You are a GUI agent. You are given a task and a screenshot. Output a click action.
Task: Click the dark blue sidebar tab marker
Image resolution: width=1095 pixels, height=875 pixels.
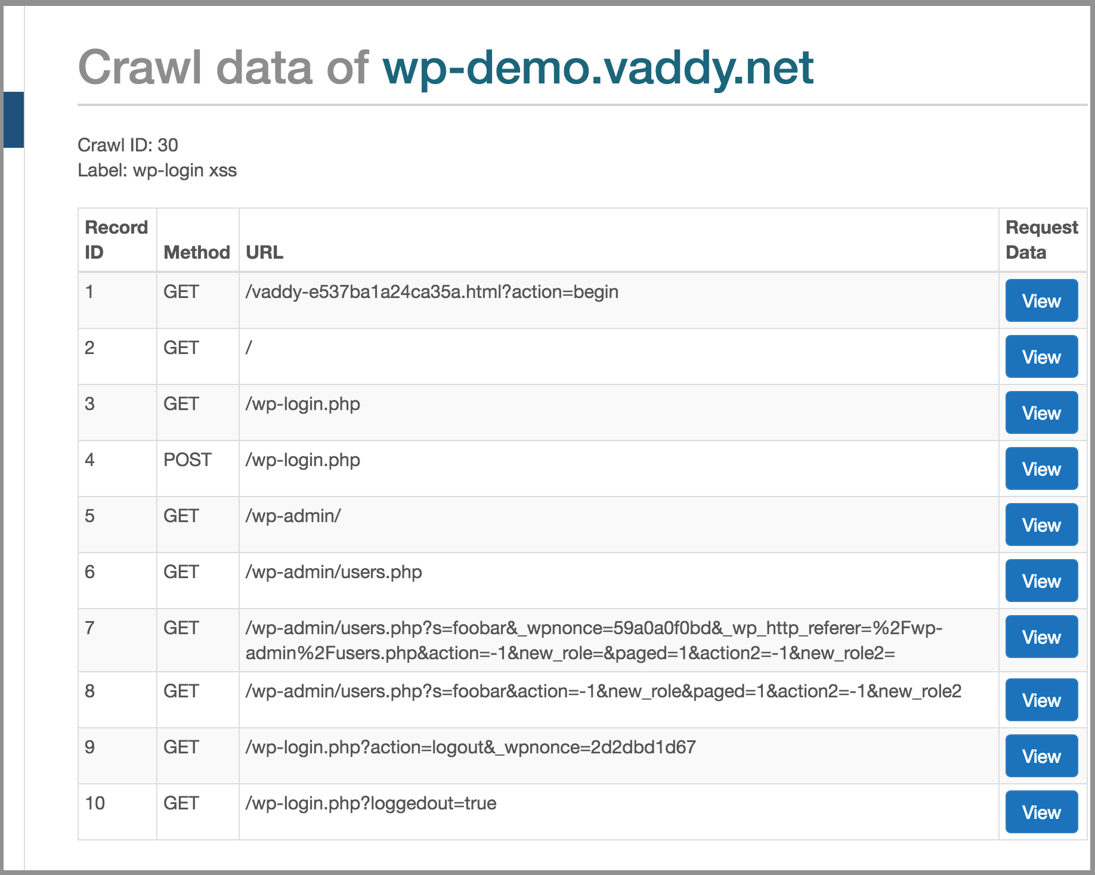point(13,119)
